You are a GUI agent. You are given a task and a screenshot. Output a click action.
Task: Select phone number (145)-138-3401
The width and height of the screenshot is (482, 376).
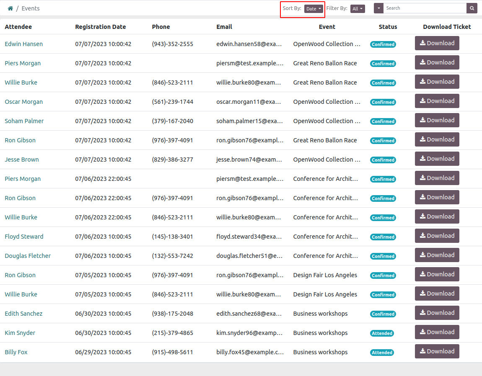tap(172, 237)
